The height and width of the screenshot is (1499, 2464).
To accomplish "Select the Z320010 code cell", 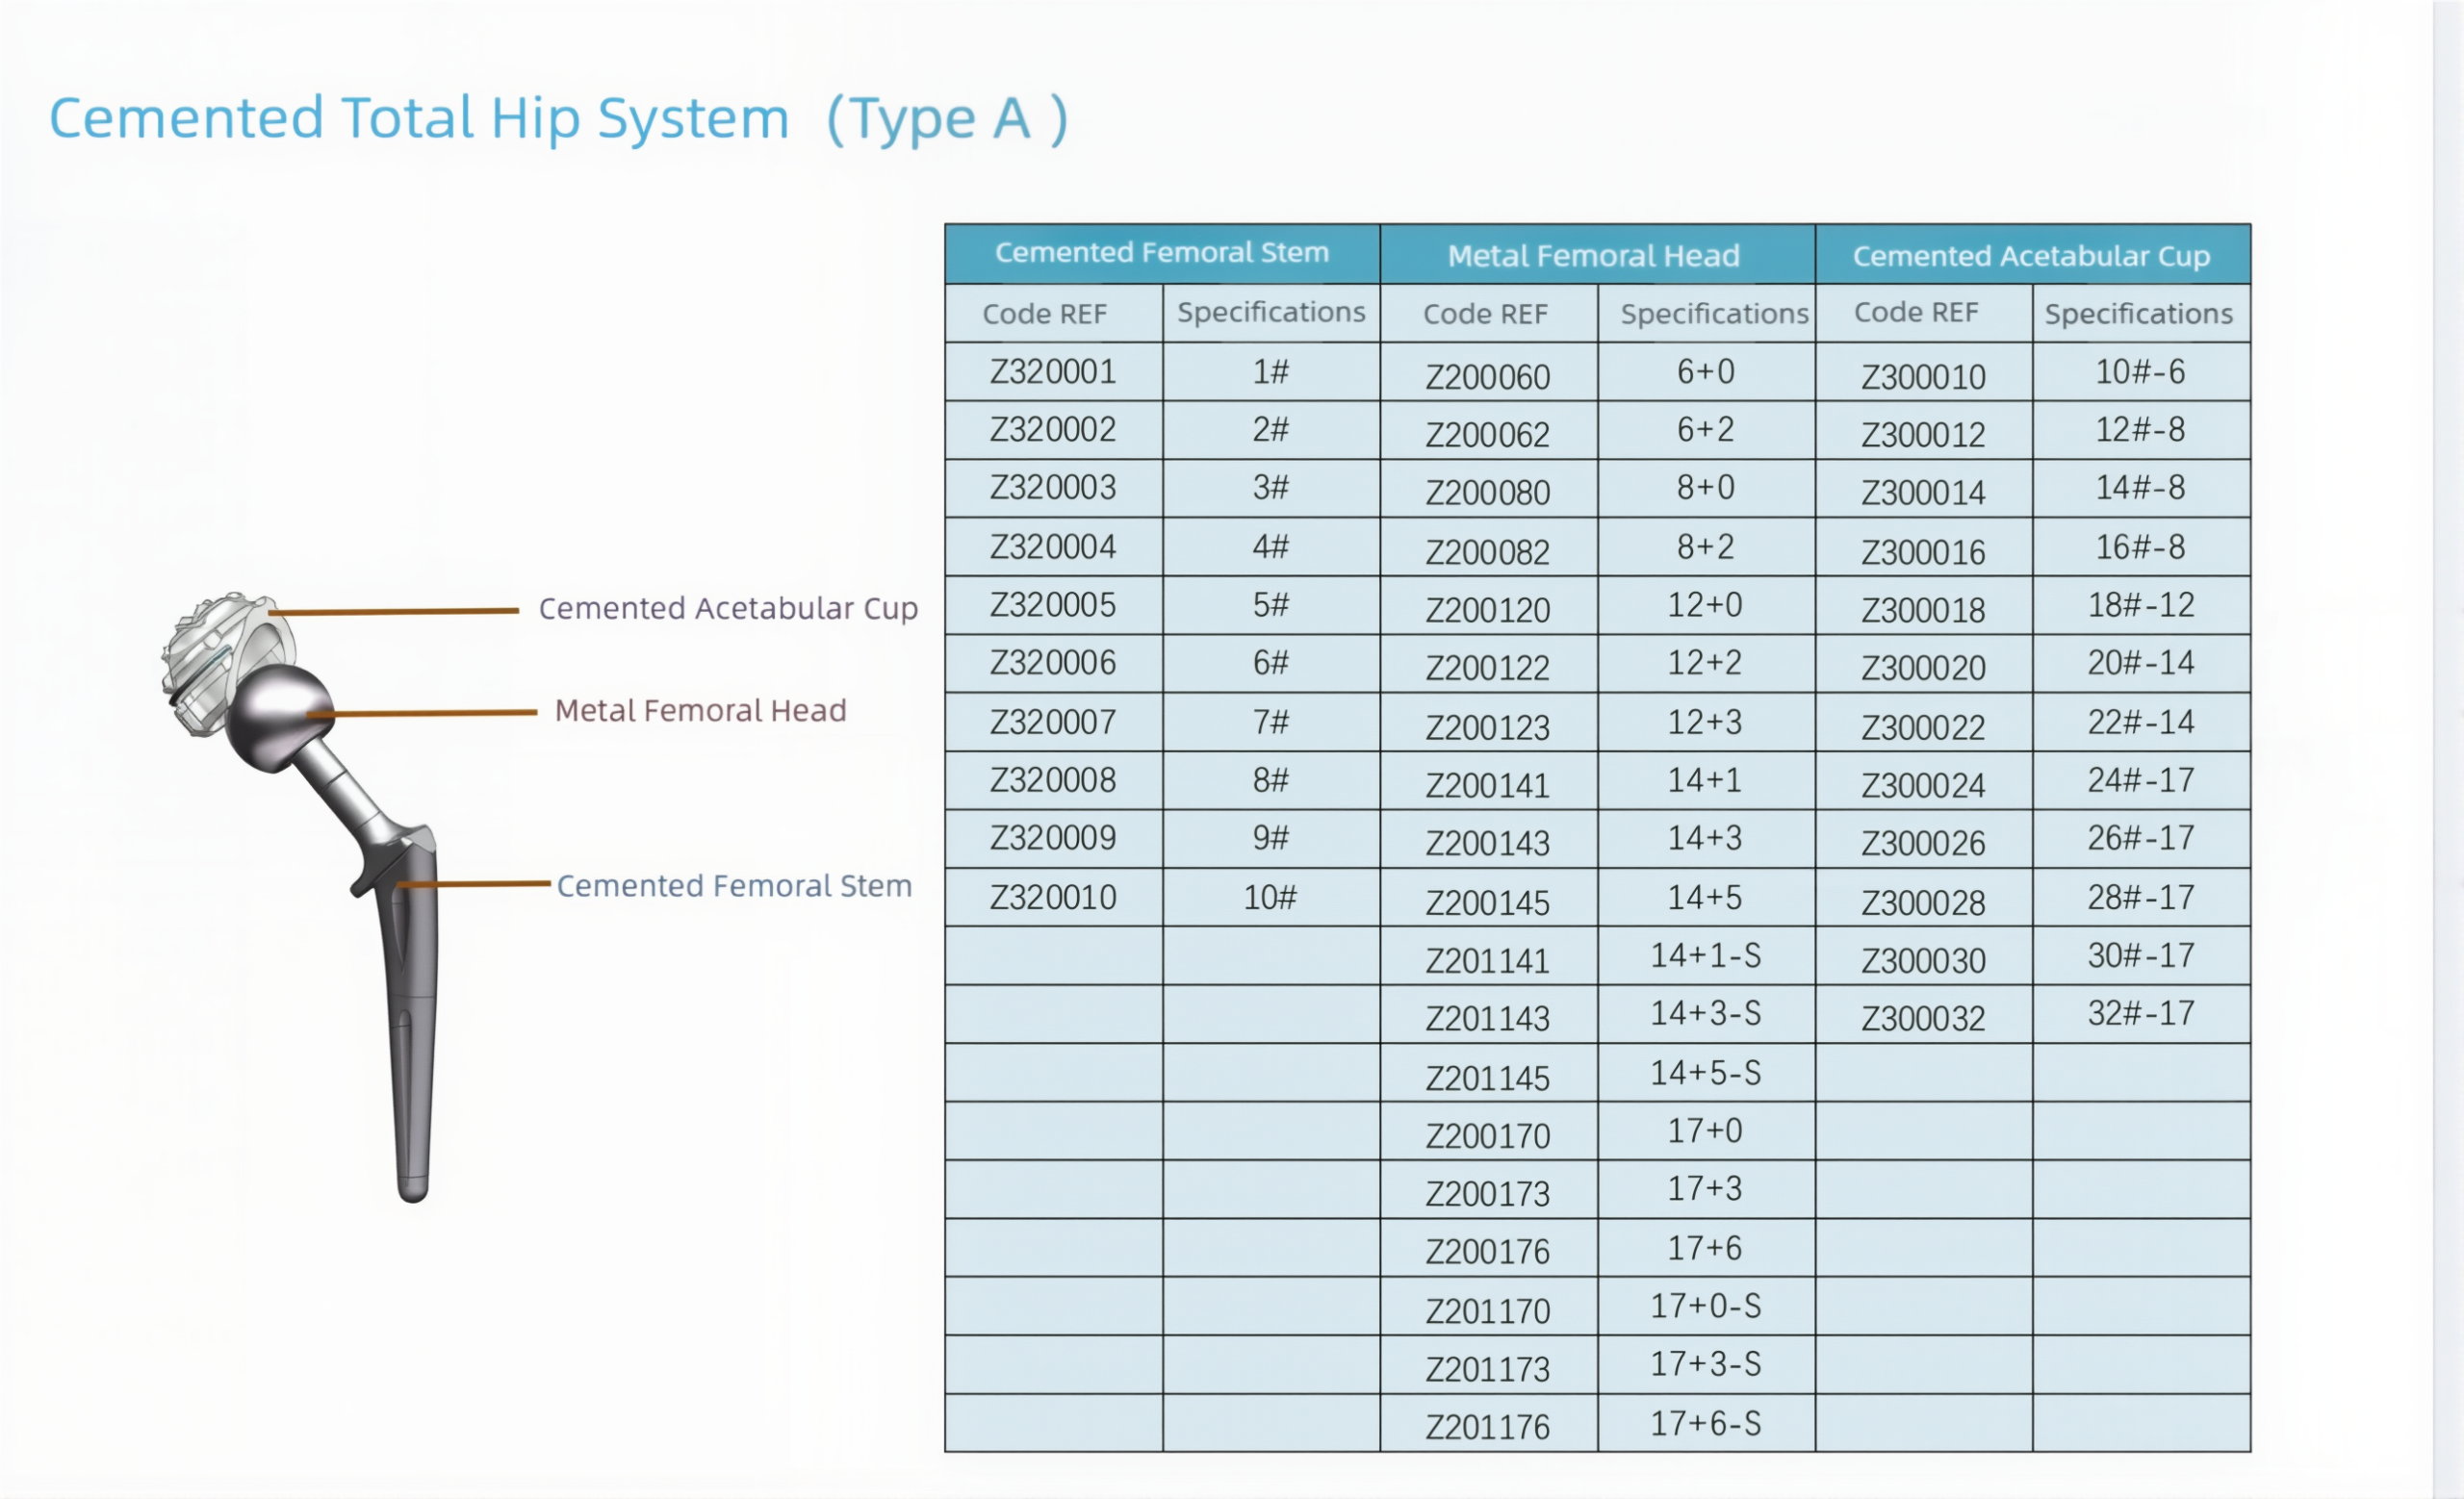I will (x=1052, y=898).
